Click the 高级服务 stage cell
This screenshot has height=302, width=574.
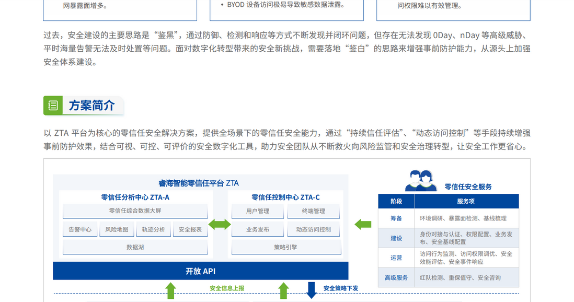[396, 277]
